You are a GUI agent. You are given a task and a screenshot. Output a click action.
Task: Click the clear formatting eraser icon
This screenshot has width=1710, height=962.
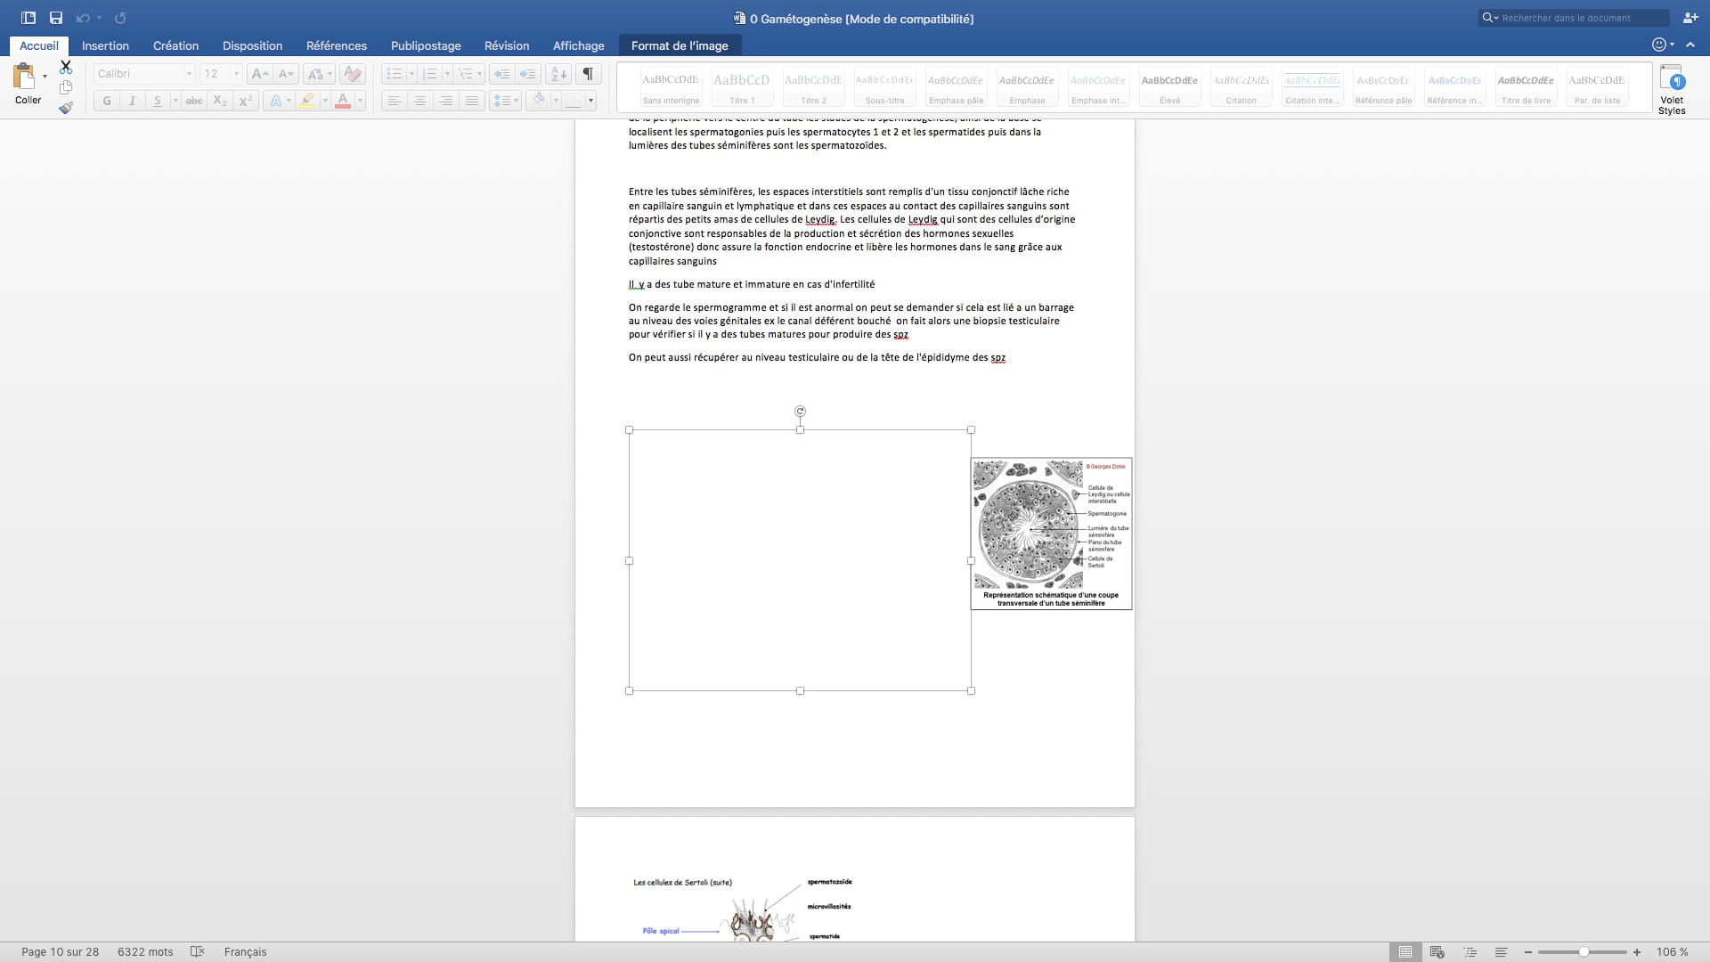point(353,74)
